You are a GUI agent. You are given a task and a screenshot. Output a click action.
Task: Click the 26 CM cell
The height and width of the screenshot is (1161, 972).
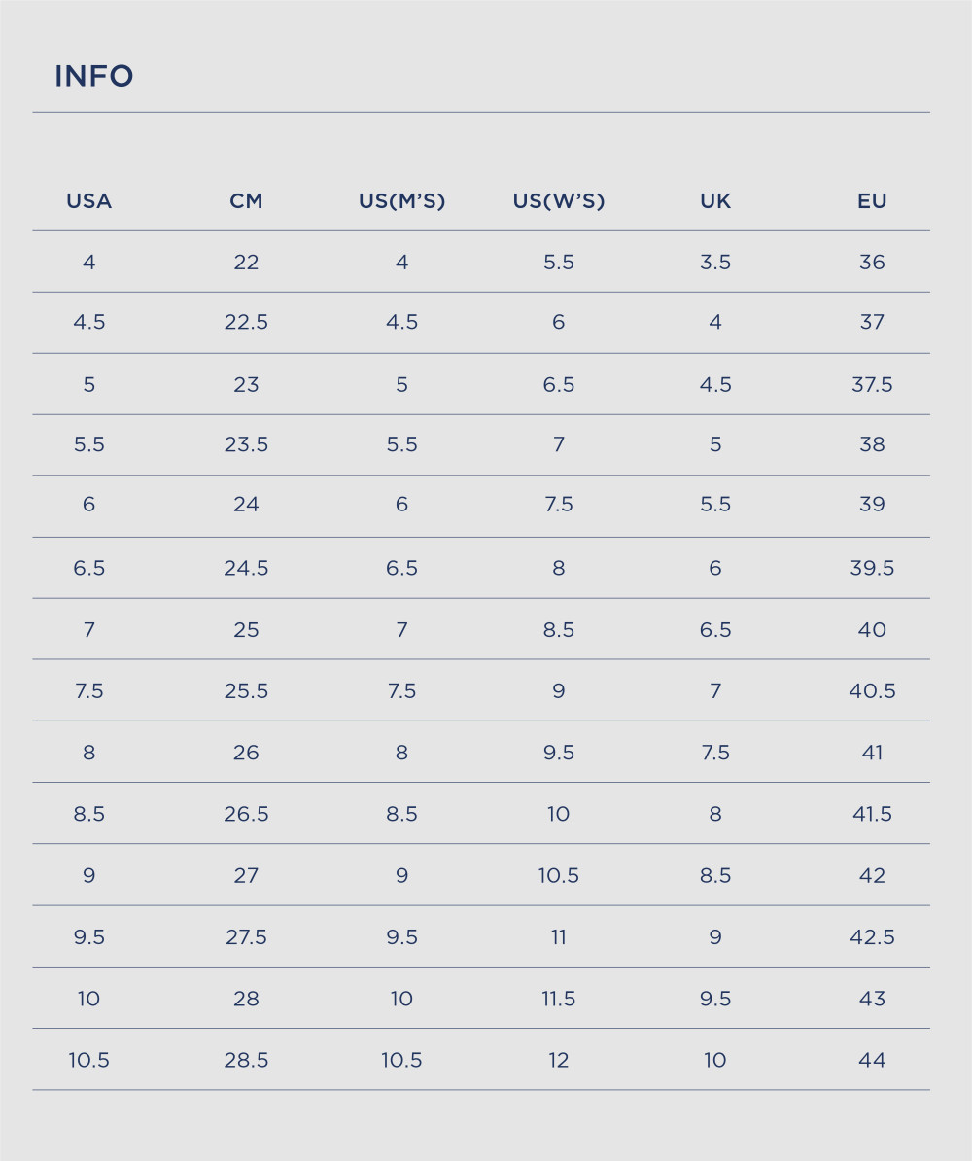click(x=246, y=753)
